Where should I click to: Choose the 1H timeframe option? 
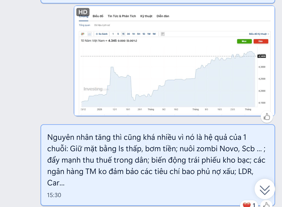coord(133,34)
